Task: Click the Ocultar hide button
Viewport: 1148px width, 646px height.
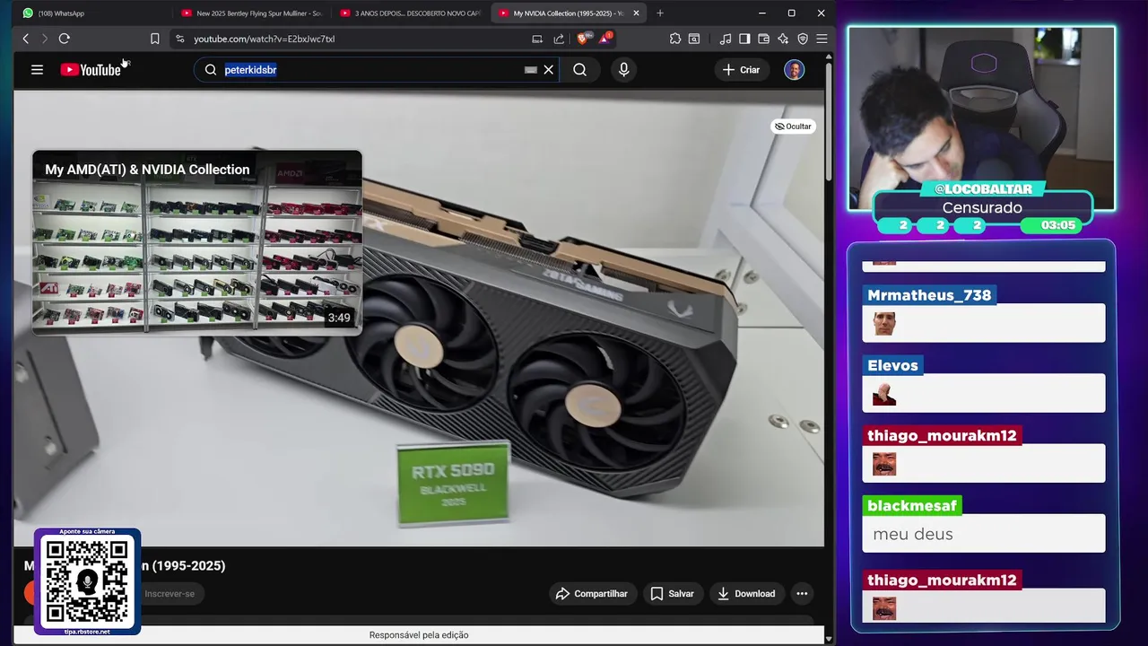Action: click(x=793, y=127)
